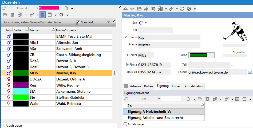Image resolution: width=253 pixels, height=128 pixels.
Task: Click the ellipsis button next to TelFirma
Action: tap(173, 65)
